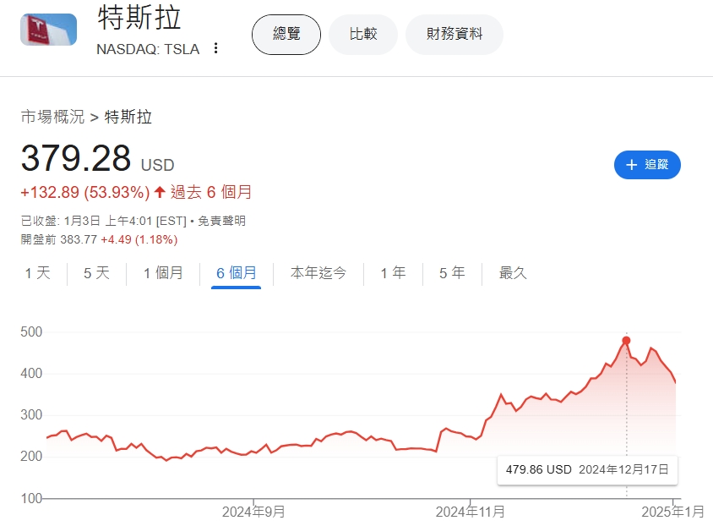Viewport: 713px width, 526px height.
Task: Open the three-dot menu beside NASDAQ: TSLA
Action: tap(215, 49)
